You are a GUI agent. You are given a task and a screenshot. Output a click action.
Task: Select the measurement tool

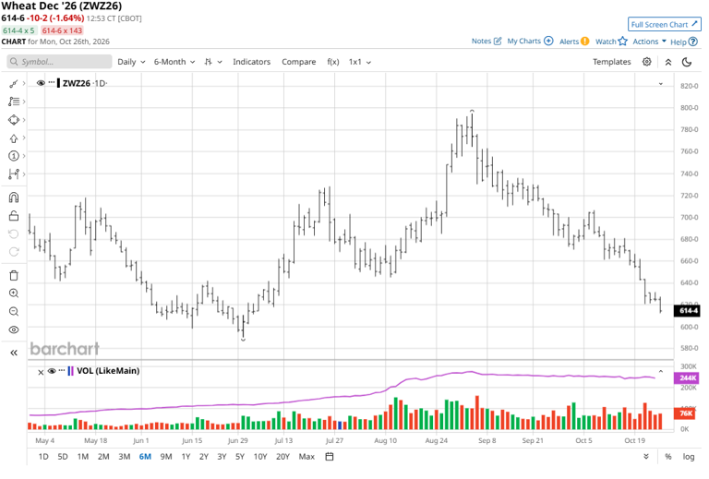[14, 174]
